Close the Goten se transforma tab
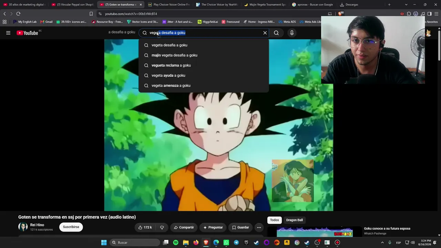 click(141, 4)
